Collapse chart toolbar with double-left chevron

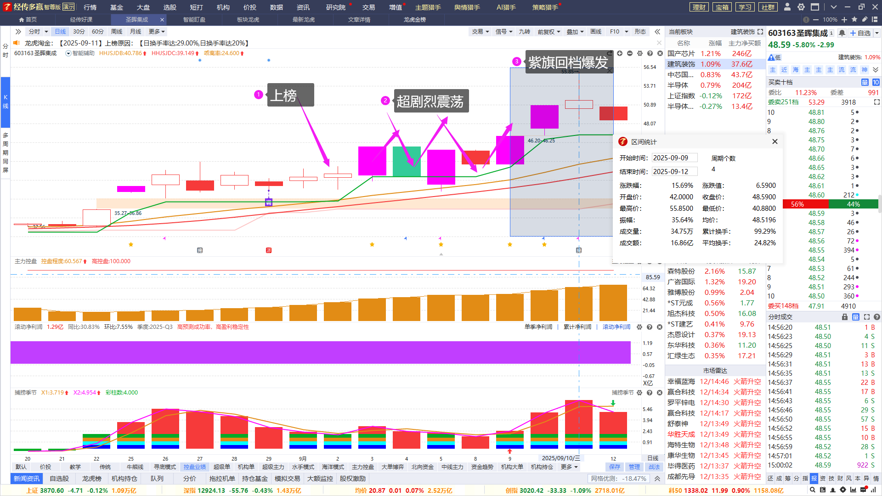[x=657, y=32]
